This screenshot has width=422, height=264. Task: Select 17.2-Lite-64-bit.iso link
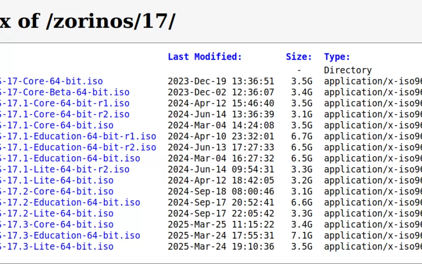click(57, 214)
